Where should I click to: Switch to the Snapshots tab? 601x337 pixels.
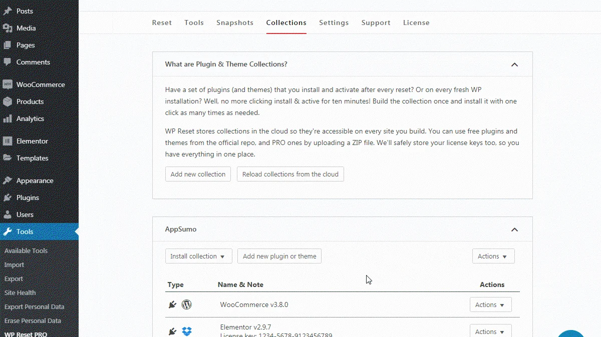click(235, 22)
